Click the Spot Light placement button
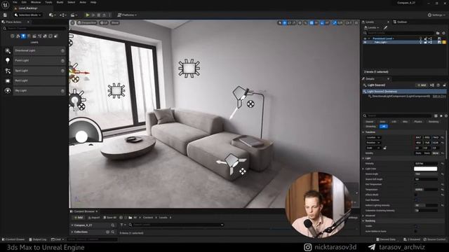Screen dimensions: 449x252 (39, 71)
